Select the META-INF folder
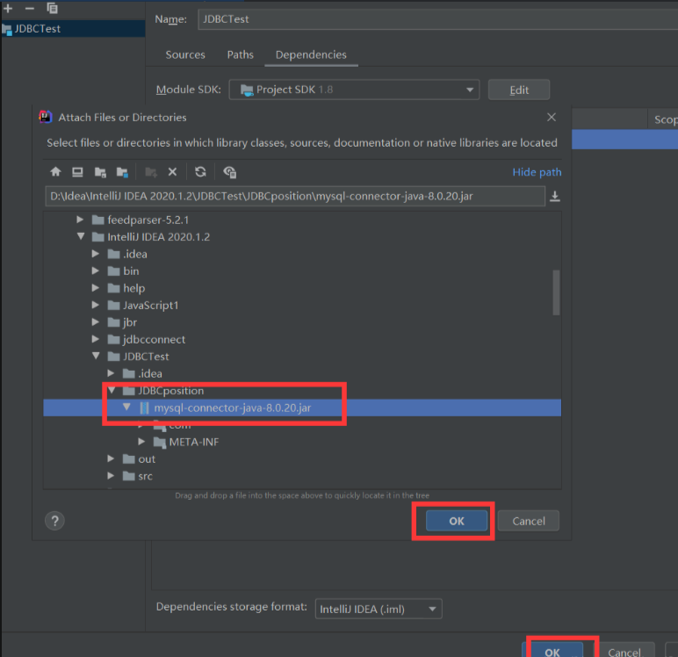This screenshot has width=678, height=657. (194, 442)
